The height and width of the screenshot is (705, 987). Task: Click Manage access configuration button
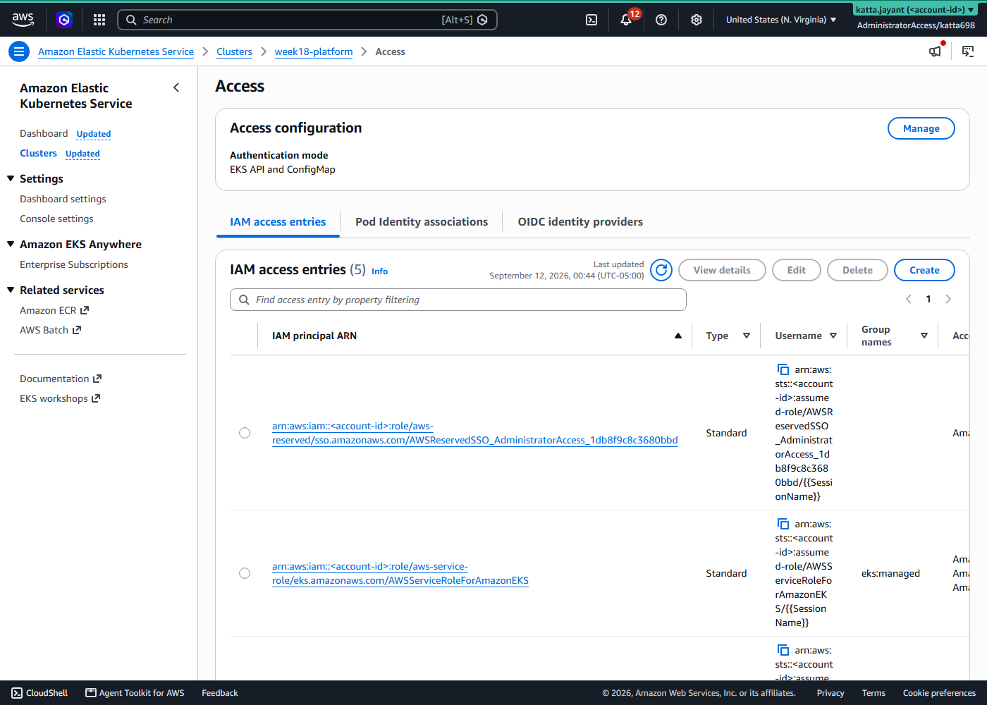point(921,128)
